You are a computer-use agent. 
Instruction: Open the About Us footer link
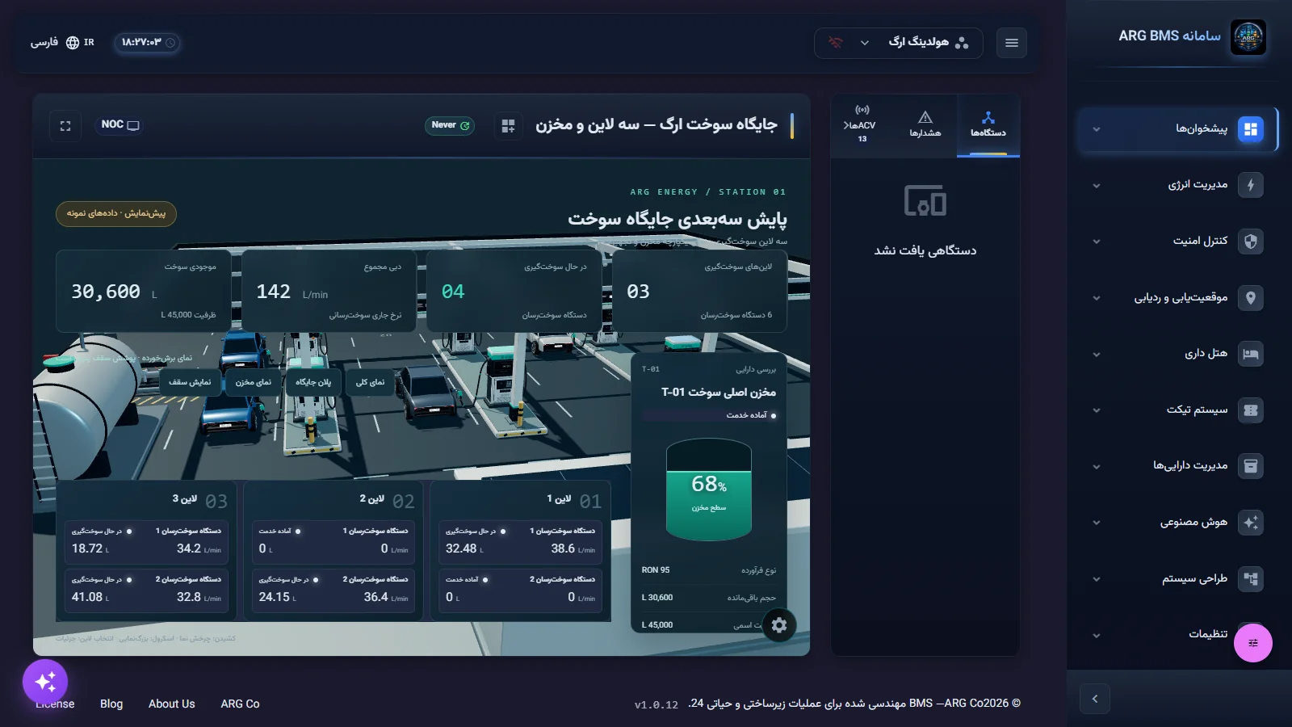tap(172, 704)
